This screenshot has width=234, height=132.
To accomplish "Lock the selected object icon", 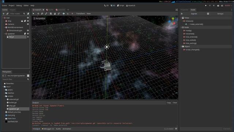I will [55, 14].
